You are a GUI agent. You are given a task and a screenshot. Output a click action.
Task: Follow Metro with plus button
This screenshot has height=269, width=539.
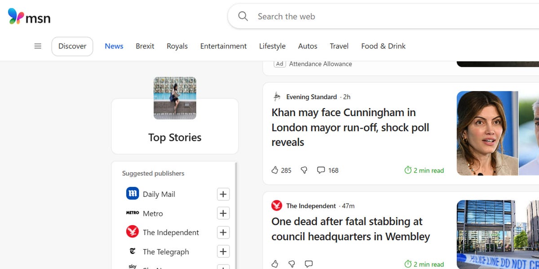pos(223,213)
